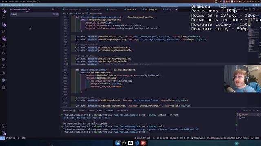Open the Output panel tab
This screenshot has width=261, height=146.
(x=82, y=110)
